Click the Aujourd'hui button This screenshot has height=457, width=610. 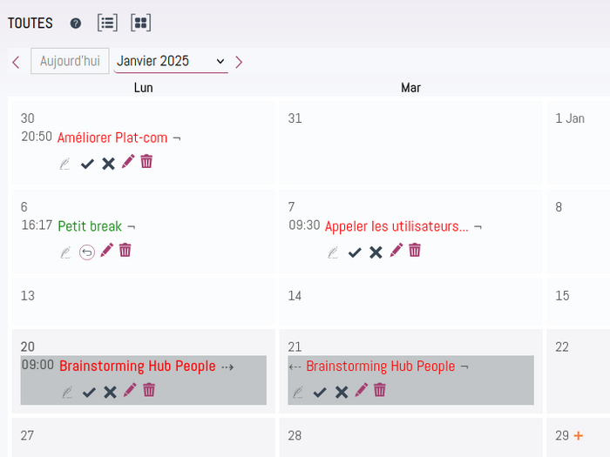(70, 61)
